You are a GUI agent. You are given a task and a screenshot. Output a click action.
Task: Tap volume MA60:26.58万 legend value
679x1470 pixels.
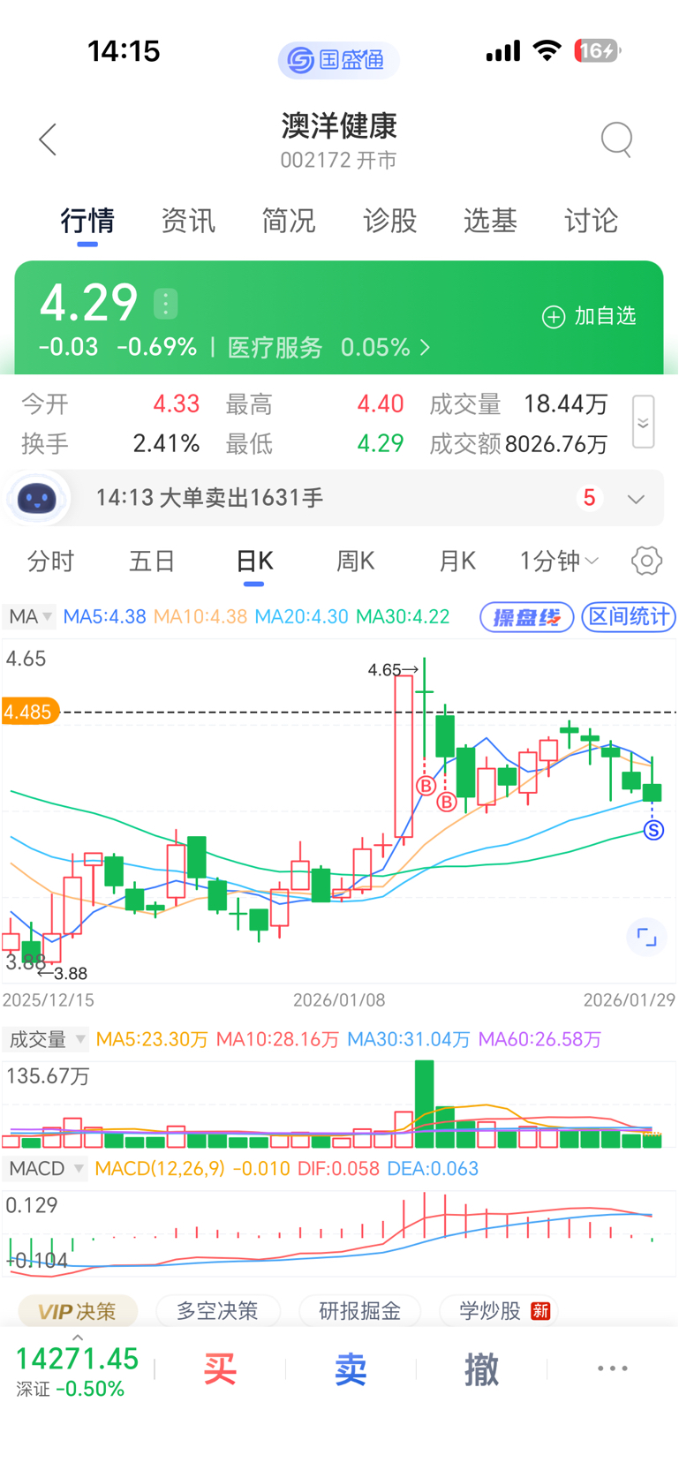point(539,1039)
